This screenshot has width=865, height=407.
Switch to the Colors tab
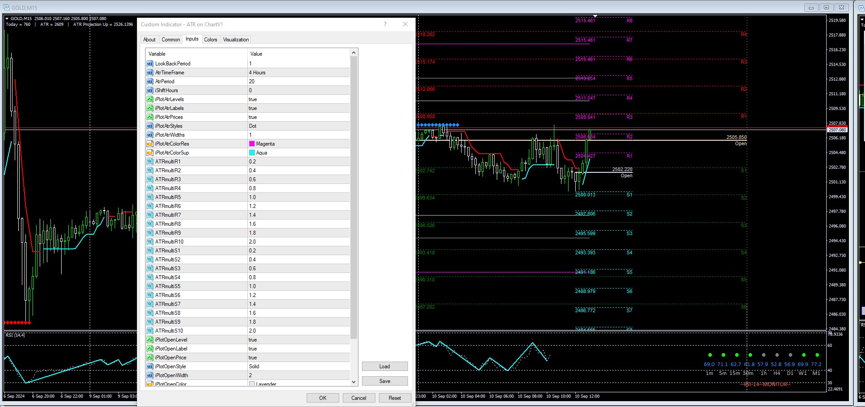211,40
